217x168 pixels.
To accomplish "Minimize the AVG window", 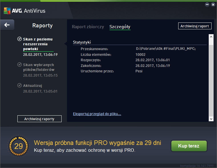I will [207, 5].
